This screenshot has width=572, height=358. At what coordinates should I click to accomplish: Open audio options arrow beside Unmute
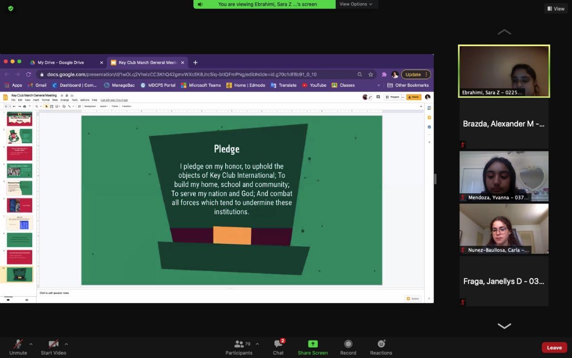31,344
